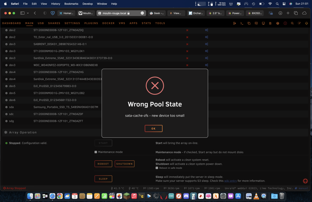Click status circle for sda Samsung_Portable_SSD
312x202 pixels.
6,107
